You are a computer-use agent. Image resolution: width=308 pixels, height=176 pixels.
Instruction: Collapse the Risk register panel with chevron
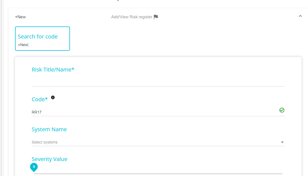click(300, 16)
